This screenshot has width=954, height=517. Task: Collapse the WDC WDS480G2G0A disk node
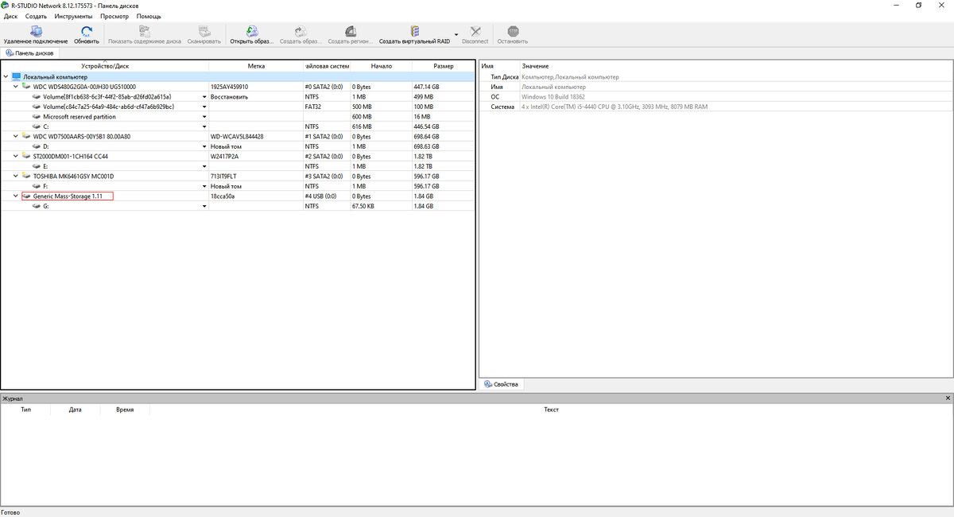(16, 87)
